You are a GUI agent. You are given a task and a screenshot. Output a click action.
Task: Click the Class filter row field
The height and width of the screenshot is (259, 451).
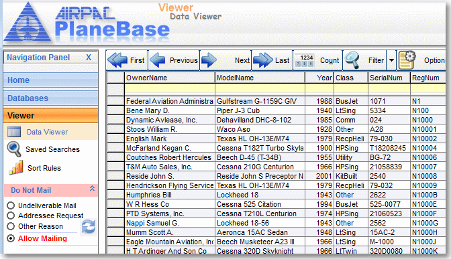pyautogui.click(x=351, y=89)
